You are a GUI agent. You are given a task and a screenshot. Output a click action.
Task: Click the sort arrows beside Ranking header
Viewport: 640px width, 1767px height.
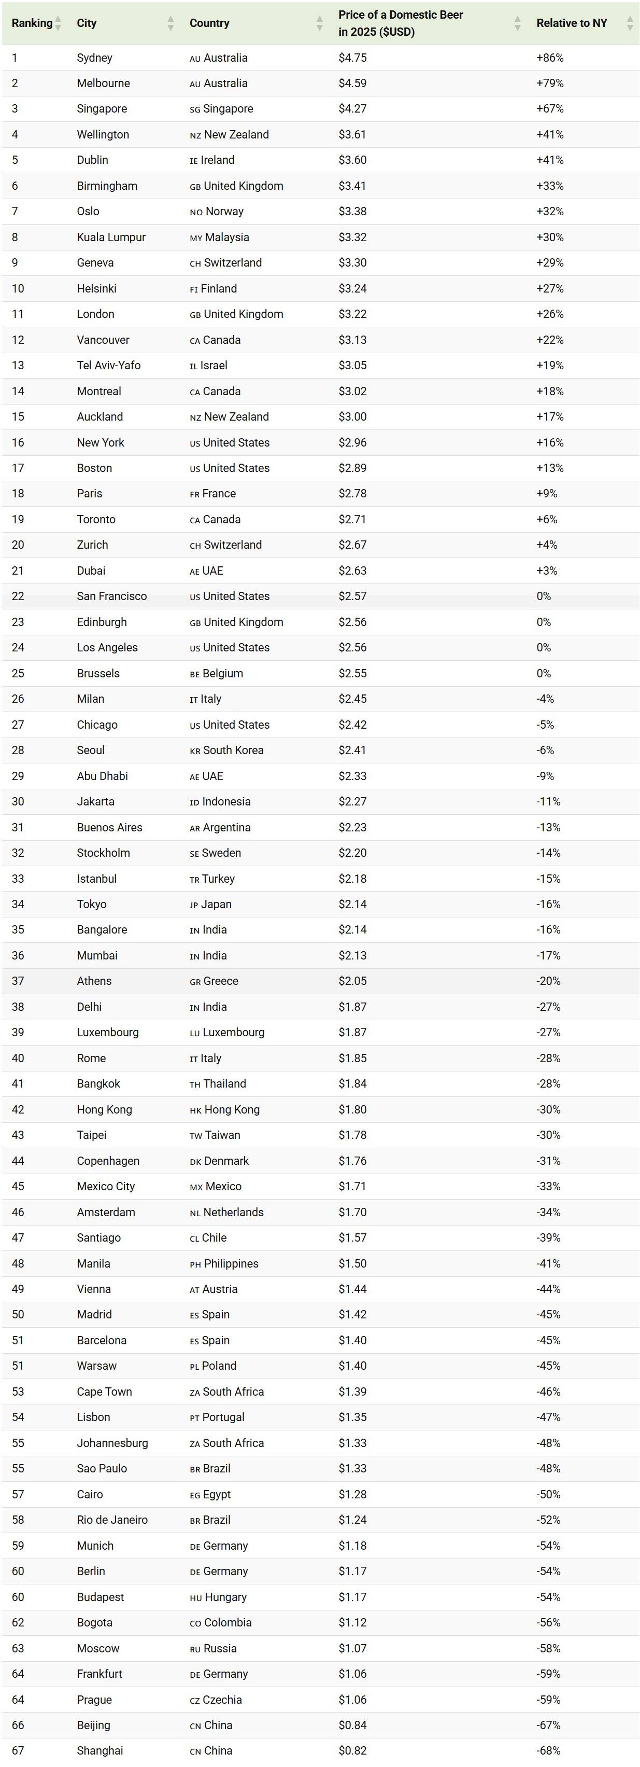tap(58, 23)
